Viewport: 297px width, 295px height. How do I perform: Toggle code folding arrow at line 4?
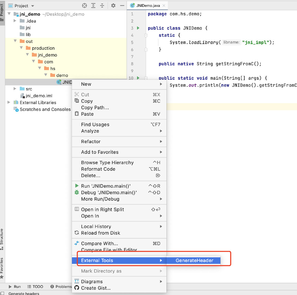click(x=146, y=35)
